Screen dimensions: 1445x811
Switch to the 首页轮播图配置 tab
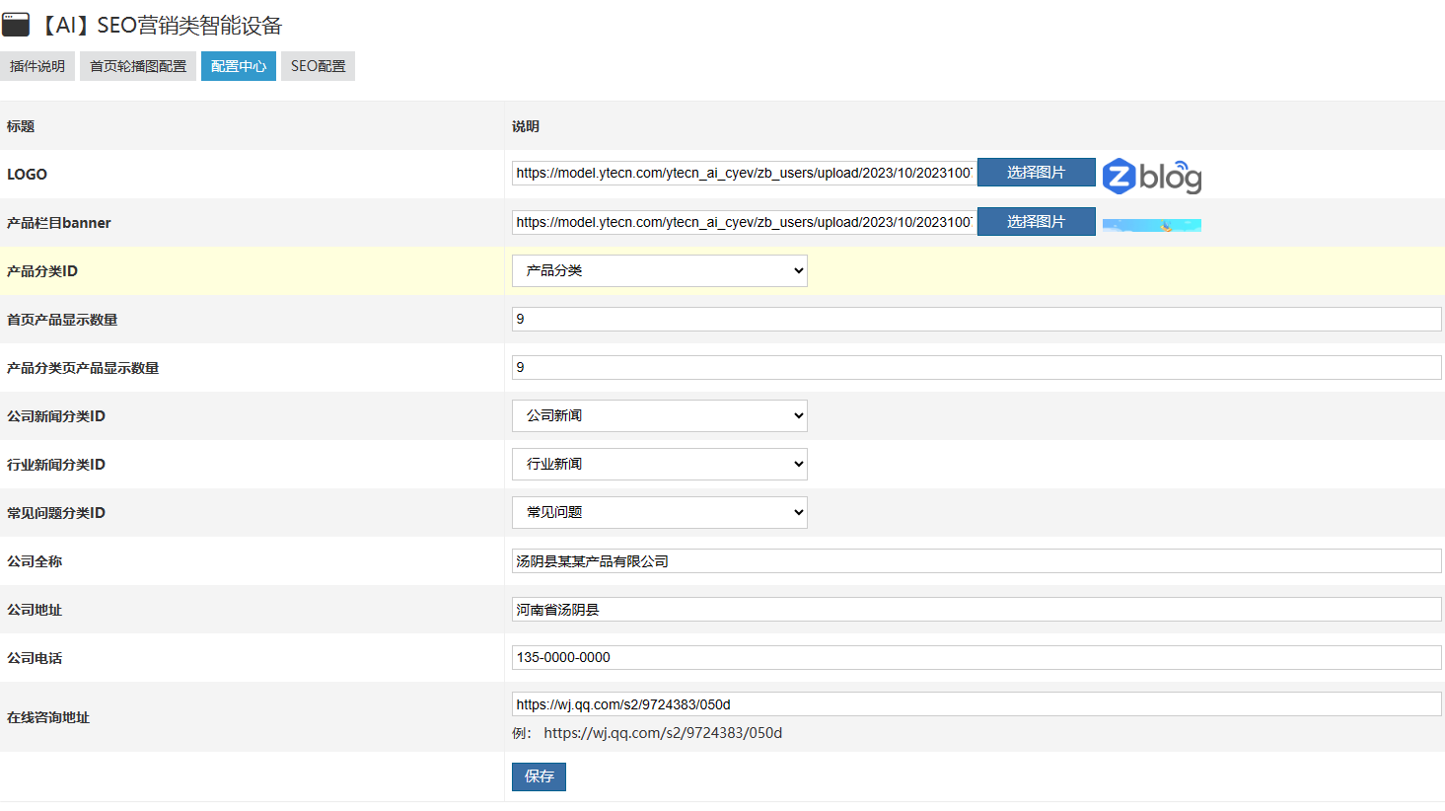[x=138, y=66]
